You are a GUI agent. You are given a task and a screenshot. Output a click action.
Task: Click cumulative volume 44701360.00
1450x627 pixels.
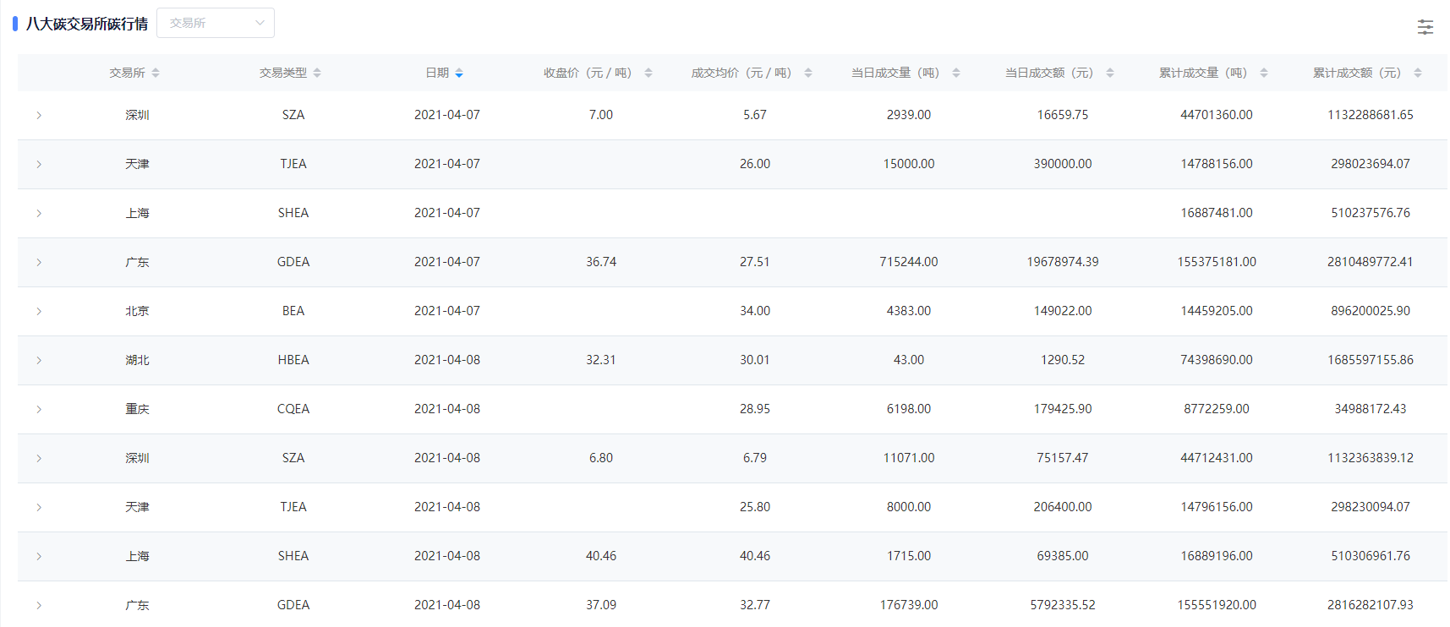[x=1217, y=115]
